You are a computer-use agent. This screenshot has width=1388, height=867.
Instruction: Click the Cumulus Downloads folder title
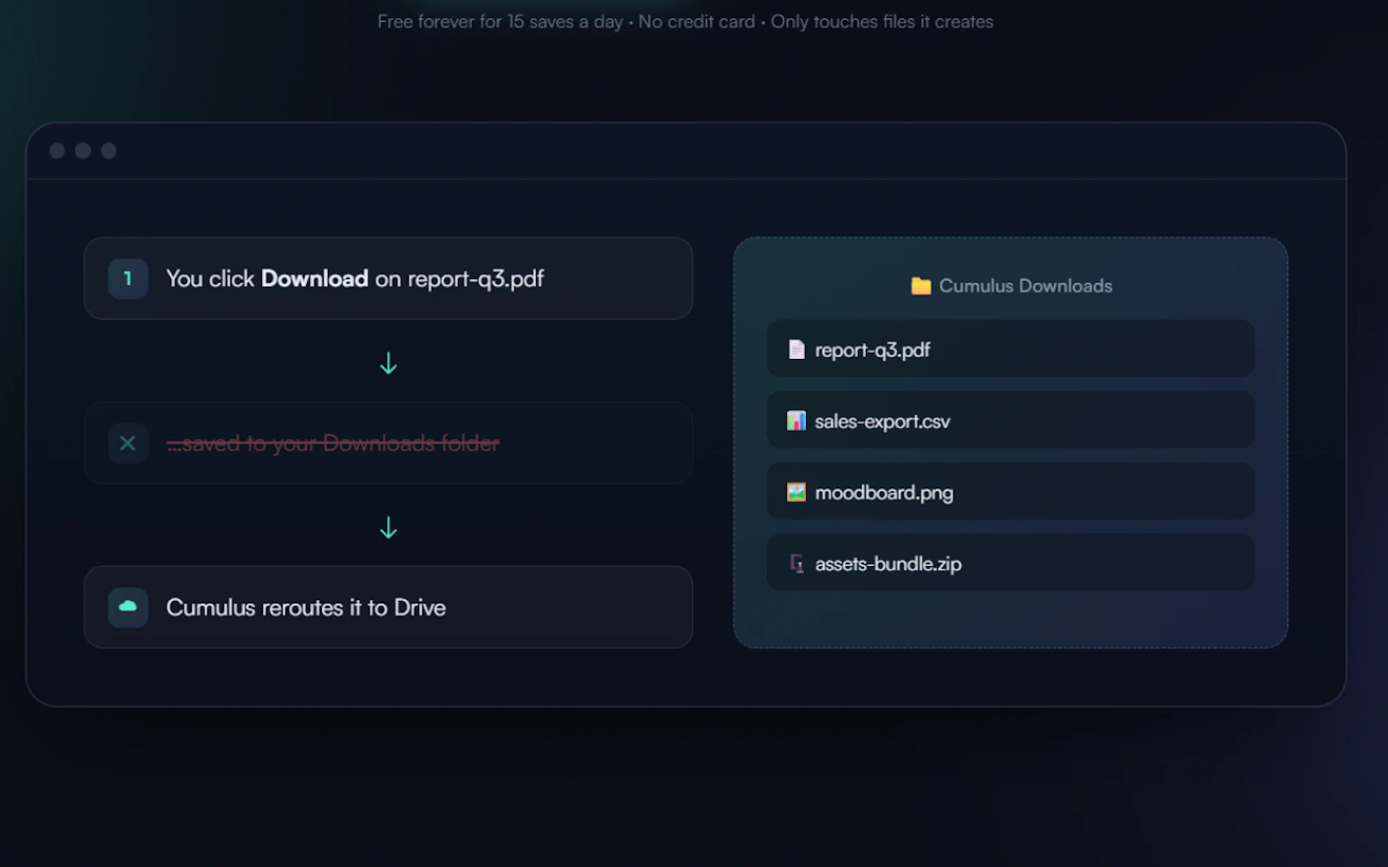pyautogui.click(x=1025, y=286)
